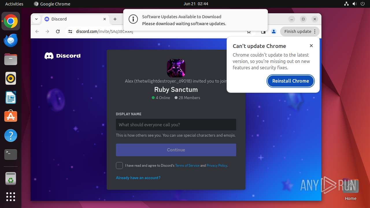Launch Thunderbird mail from the dock
Image resolution: width=370 pixels, height=208 pixels.
[x=11, y=40]
